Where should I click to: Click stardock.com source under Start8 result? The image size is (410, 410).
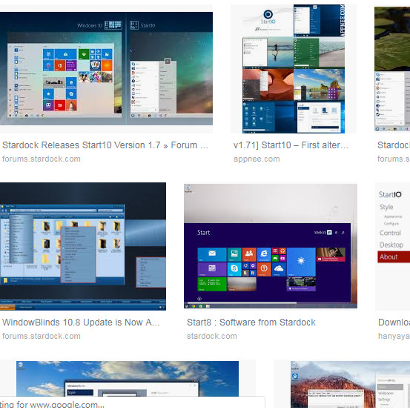[x=212, y=336]
